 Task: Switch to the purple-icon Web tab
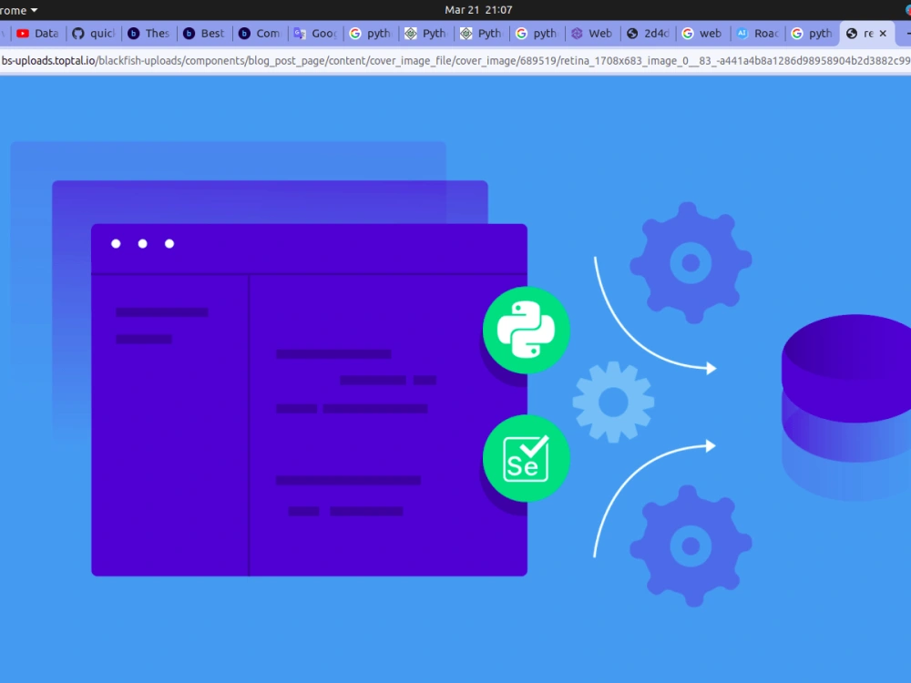point(593,34)
